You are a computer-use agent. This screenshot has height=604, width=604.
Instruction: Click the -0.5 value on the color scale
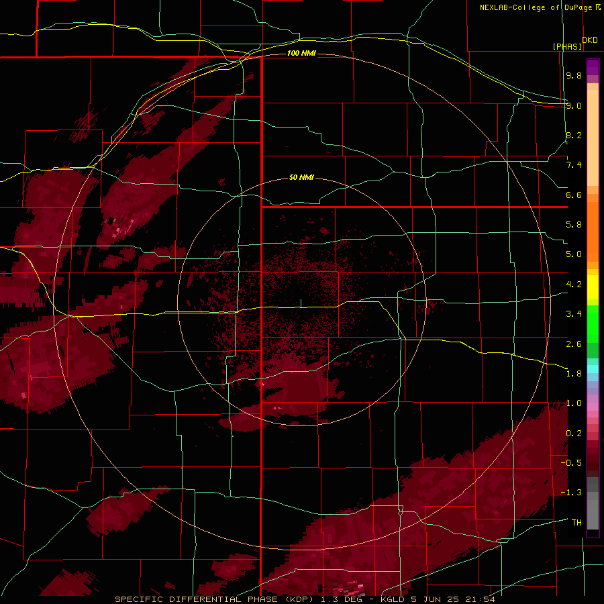(571, 463)
